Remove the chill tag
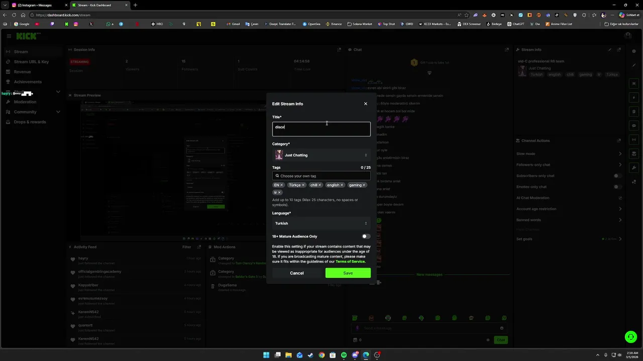Viewport: 643px width, 361px height. coord(319,185)
